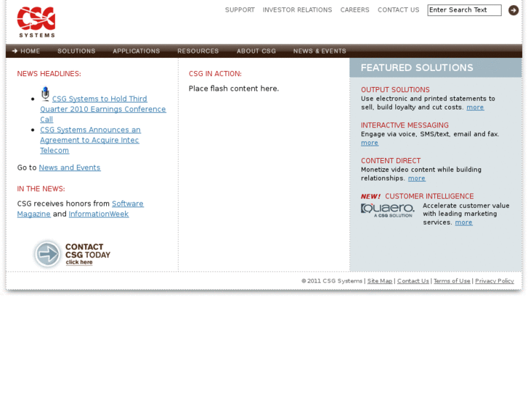Open Agreement to Acquire Intec Telecom headline
Screen dimensions: 528x395
point(90,140)
